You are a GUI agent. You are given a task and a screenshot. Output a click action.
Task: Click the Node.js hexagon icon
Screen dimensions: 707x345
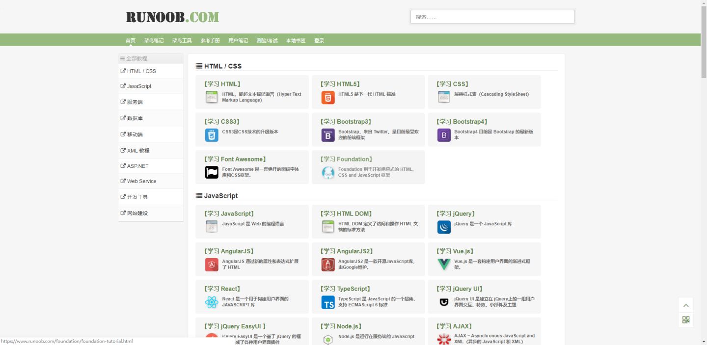pyautogui.click(x=328, y=339)
